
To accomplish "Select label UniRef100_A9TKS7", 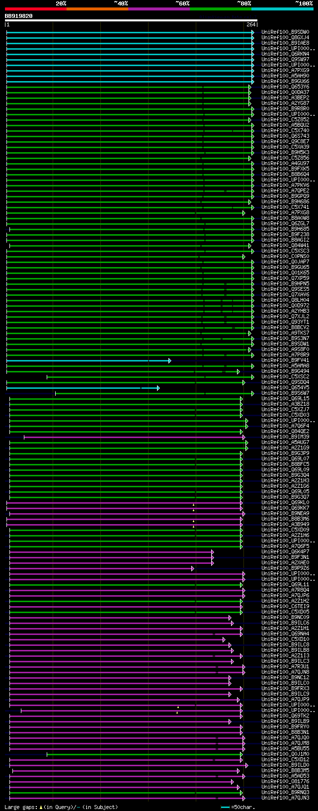I will [285, 333].
